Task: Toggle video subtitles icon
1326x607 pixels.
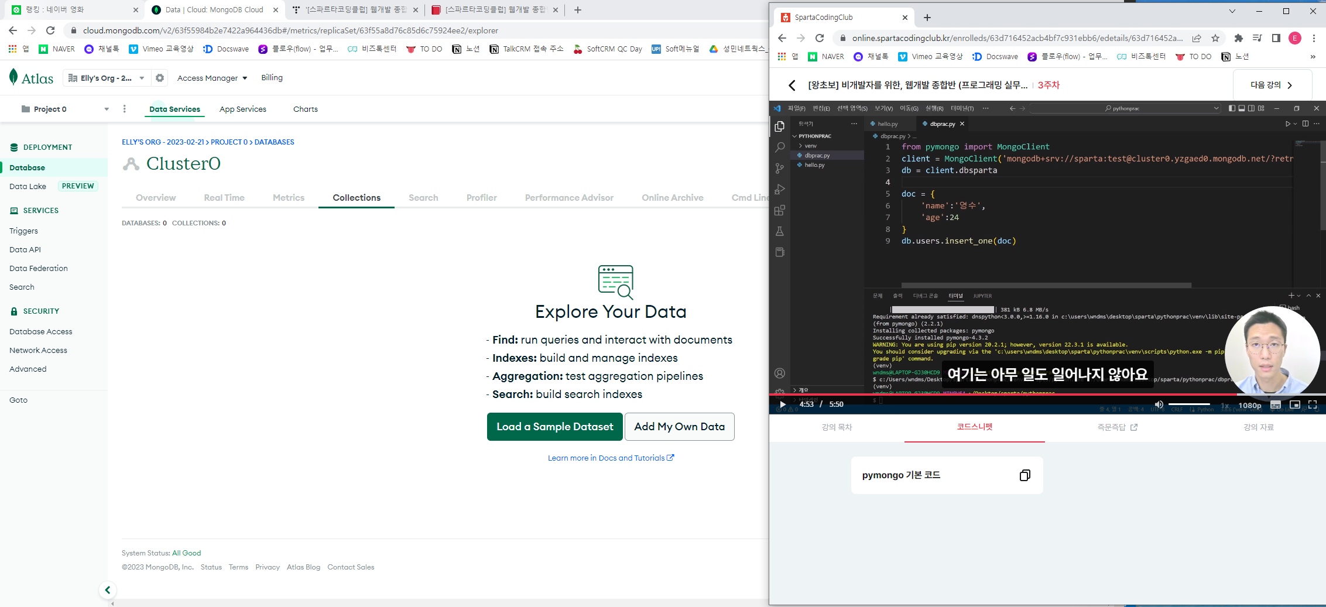Action: [x=1276, y=404]
